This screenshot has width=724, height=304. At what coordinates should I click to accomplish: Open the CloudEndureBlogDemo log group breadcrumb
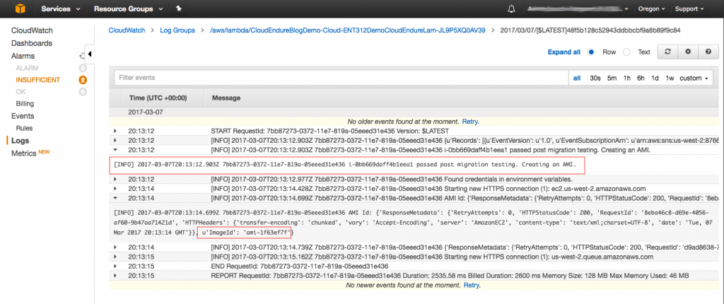[348, 30]
